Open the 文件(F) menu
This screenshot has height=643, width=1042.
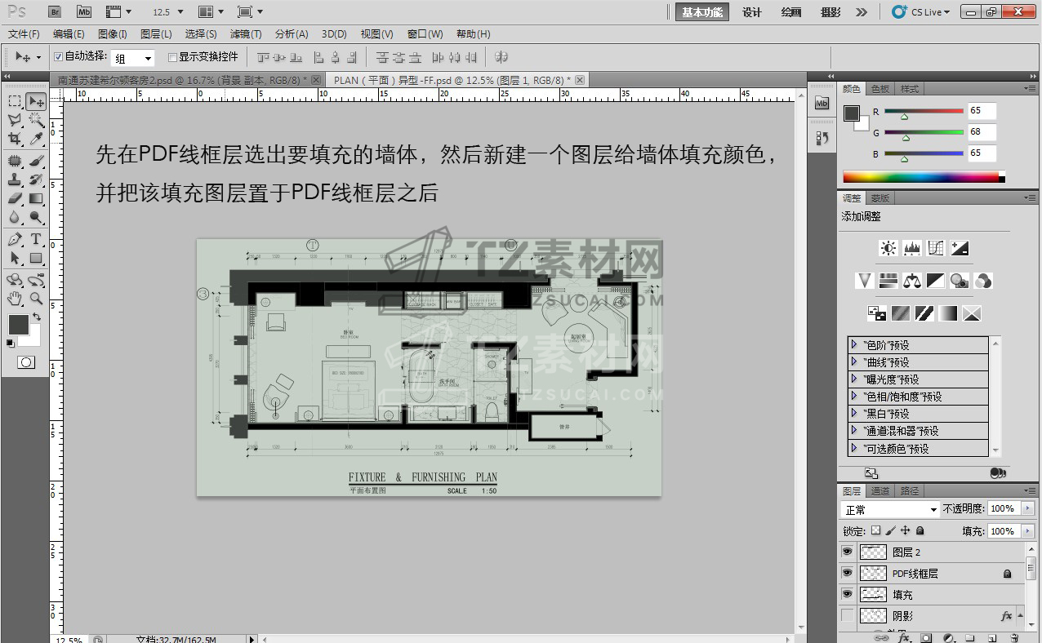point(24,34)
